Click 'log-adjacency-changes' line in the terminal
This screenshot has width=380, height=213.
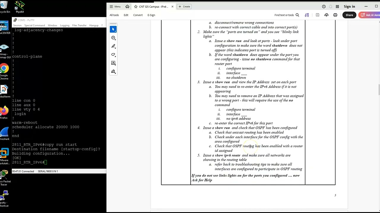[39, 30]
